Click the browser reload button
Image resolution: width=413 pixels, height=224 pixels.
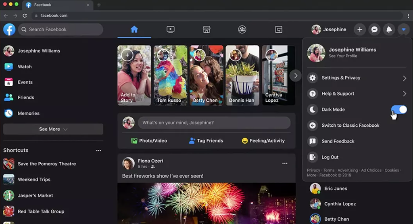[25, 16]
